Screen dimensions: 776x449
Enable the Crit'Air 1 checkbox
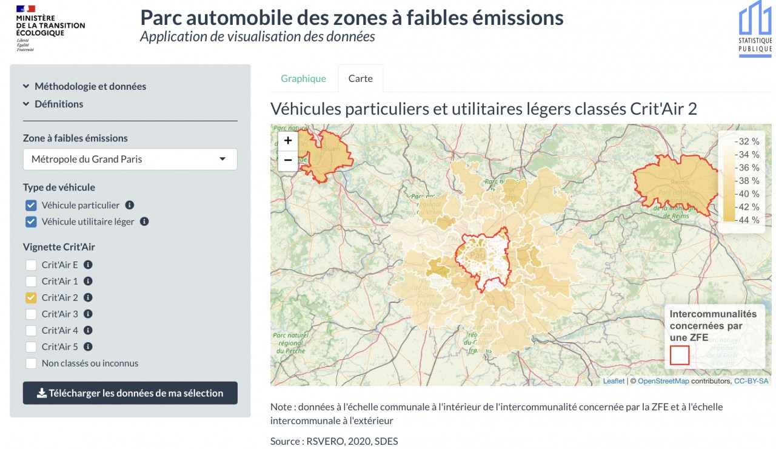pos(31,282)
